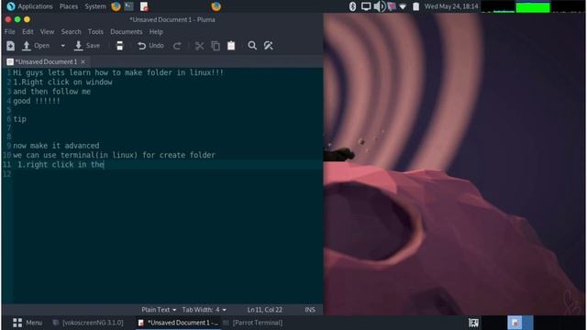Viewport: 587px width, 330px height.
Task: Copy selection with the copy icon
Action: click(216, 46)
